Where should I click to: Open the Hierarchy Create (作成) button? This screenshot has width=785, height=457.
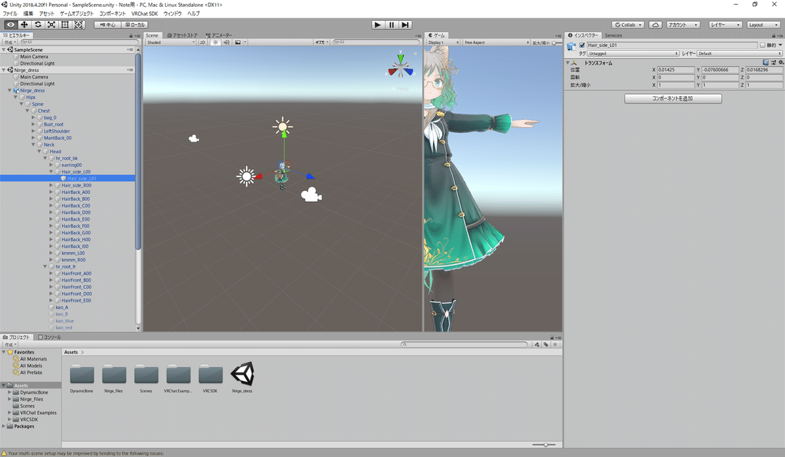click(10, 42)
